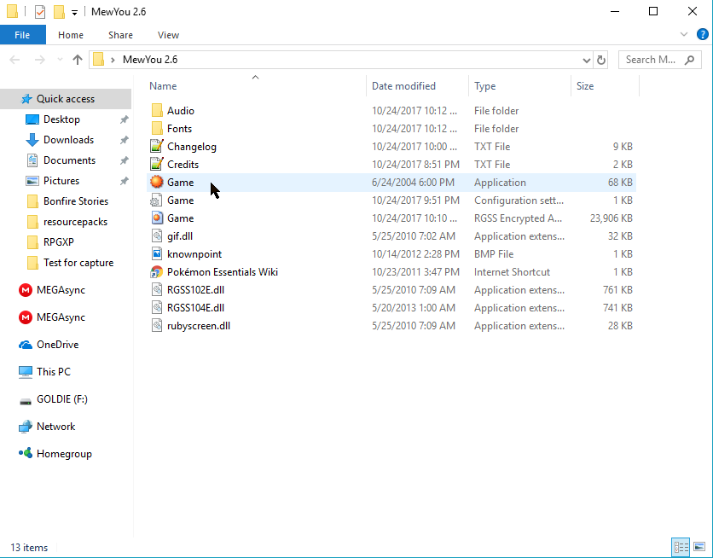
Task: Open the Customize Quick Access Toolbar dropdown
Action: click(75, 12)
